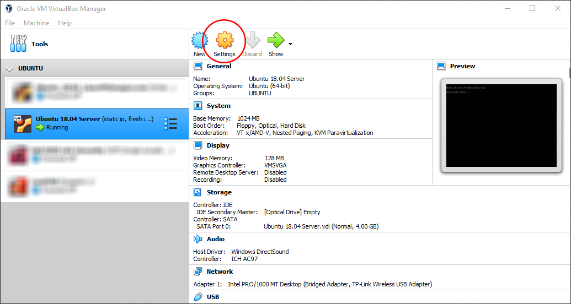The image size is (571, 304).
Task: Click the 'Windows DirectSound' host driver value
Action: click(x=260, y=252)
